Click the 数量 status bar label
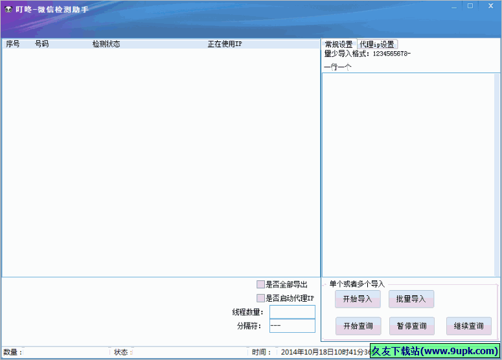The width and height of the screenshot is (502, 360). pos(13,352)
